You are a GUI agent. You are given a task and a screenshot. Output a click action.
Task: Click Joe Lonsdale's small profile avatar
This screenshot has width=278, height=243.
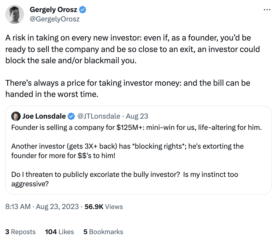[16, 116]
